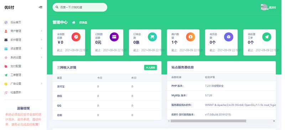Click the 支付宝 row label
This screenshot has height=130, width=285.
[61, 86]
